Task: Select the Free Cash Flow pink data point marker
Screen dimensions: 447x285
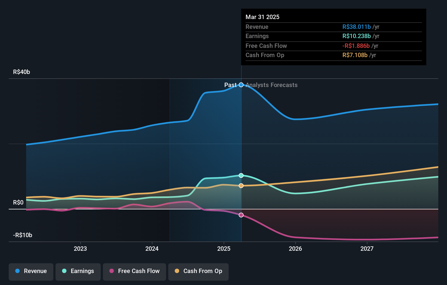Action: pyautogui.click(x=241, y=215)
